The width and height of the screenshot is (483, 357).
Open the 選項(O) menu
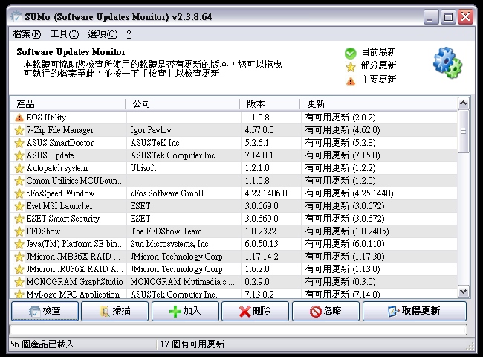click(x=103, y=34)
